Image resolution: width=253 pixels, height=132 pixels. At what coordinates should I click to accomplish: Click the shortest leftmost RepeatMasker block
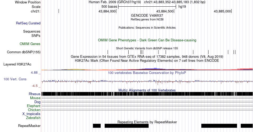(x=97, y=126)
